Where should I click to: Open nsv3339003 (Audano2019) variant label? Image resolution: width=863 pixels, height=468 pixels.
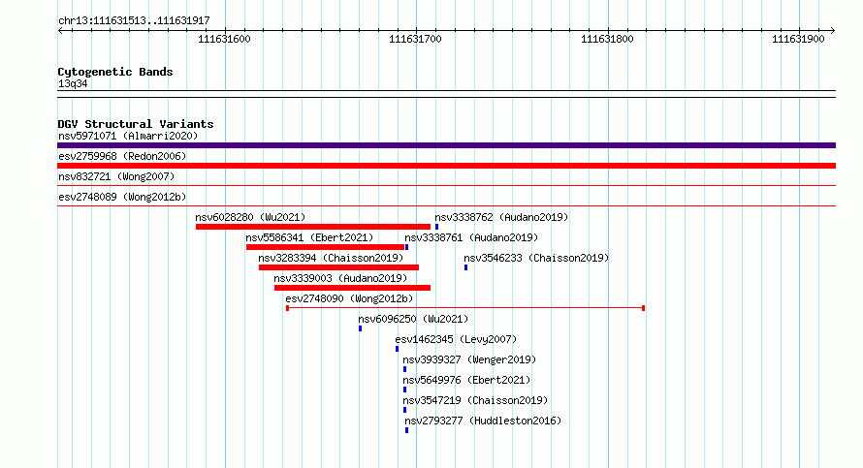coord(340,278)
